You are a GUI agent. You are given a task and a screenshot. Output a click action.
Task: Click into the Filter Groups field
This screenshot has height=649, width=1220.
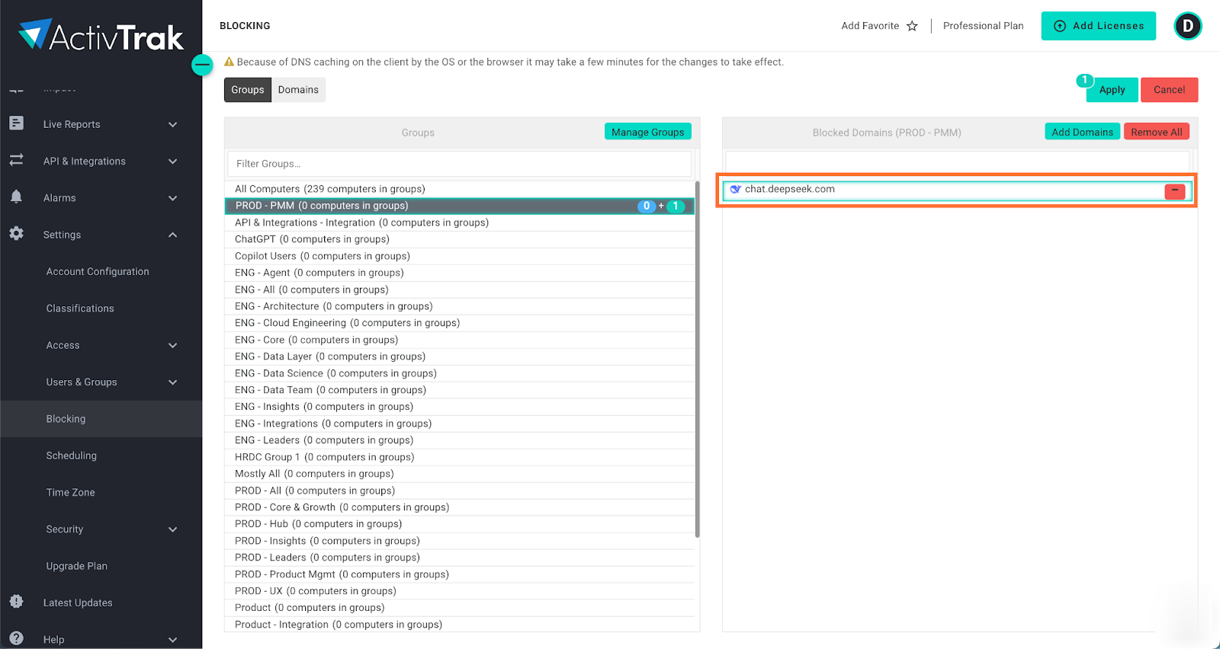[459, 164]
